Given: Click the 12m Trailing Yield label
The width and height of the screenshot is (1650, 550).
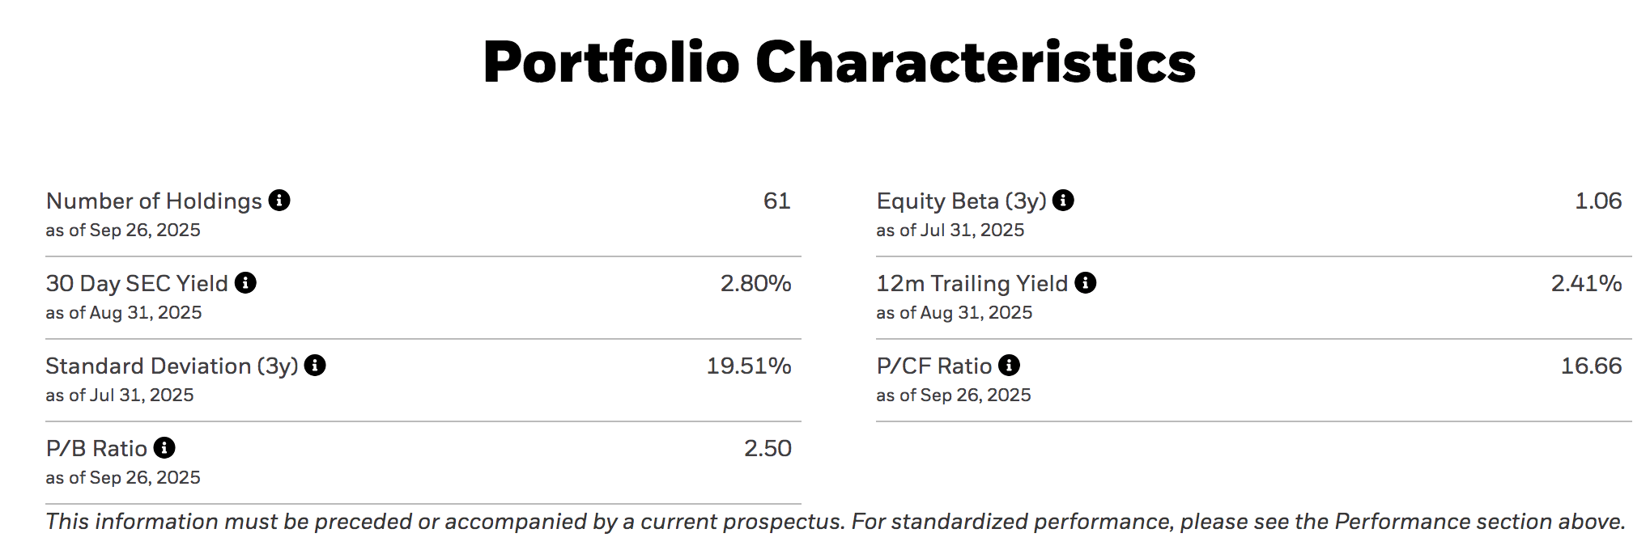Looking at the screenshot, I should (x=972, y=283).
